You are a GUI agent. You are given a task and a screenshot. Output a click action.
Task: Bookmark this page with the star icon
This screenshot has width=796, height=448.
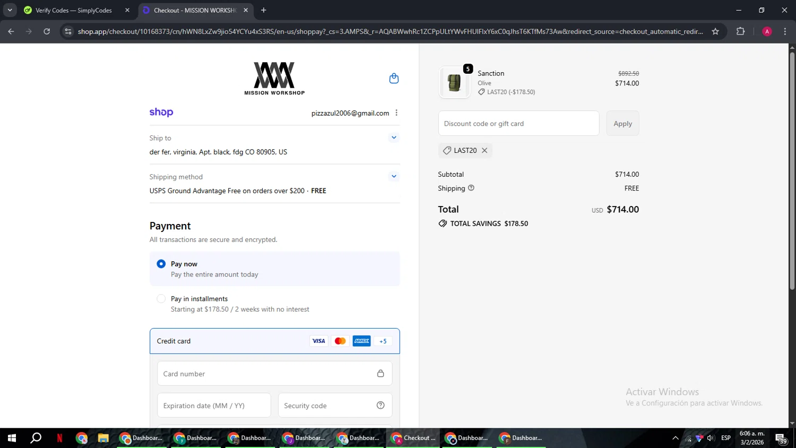click(x=715, y=31)
